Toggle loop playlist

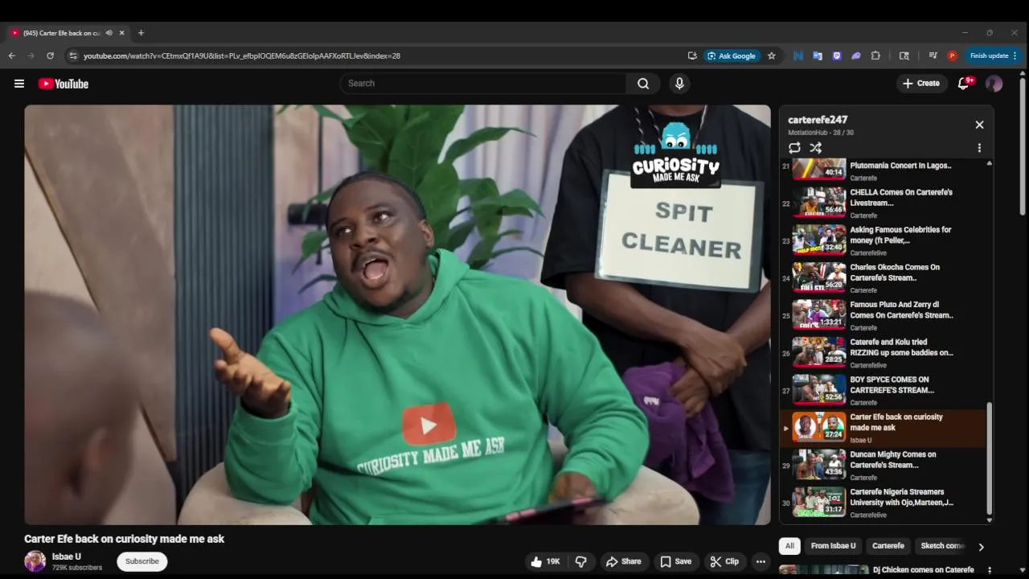coord(794,148)
